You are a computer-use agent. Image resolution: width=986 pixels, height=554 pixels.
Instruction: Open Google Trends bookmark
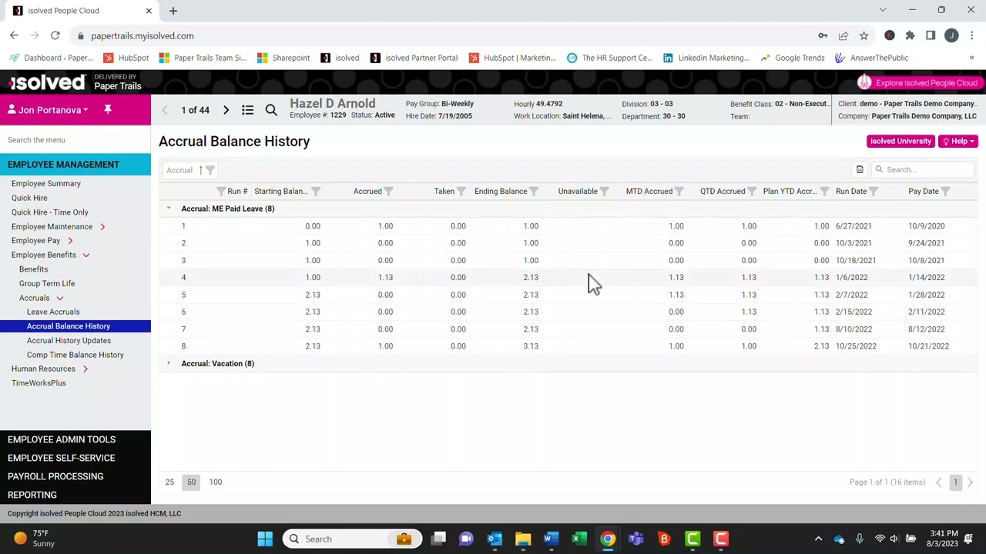(x=792, y=58)
